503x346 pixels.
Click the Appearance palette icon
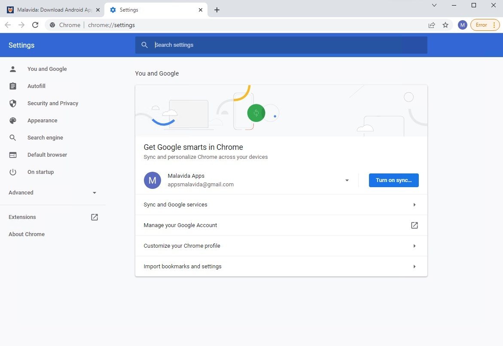click(x=13, y=121)
